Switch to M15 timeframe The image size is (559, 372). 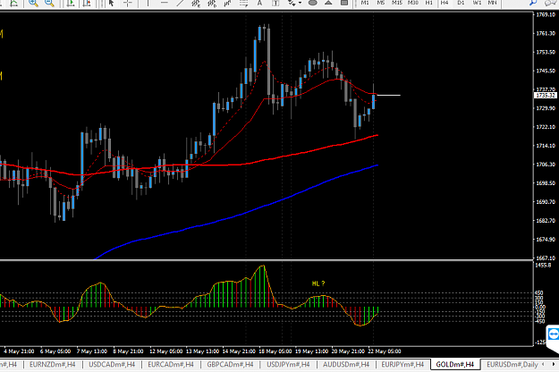tap(397, 3)
